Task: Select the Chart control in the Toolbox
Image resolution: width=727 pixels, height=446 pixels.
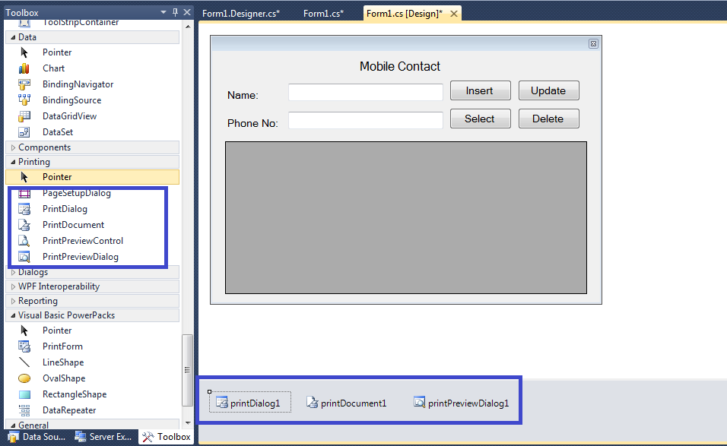Action: coord(58,68)
